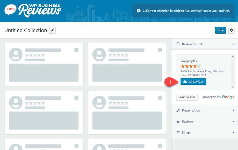Viewport: 238px width, 150px height.
Task: Click avatar of second-row left placeholder review
Action: pyautogui.click(x=16, y=102)
